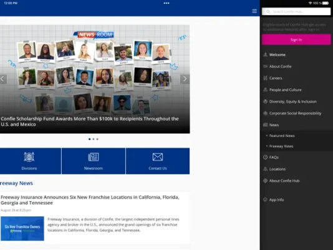
Task: Open People and Culture menu item
Action: tap(296, 90)
